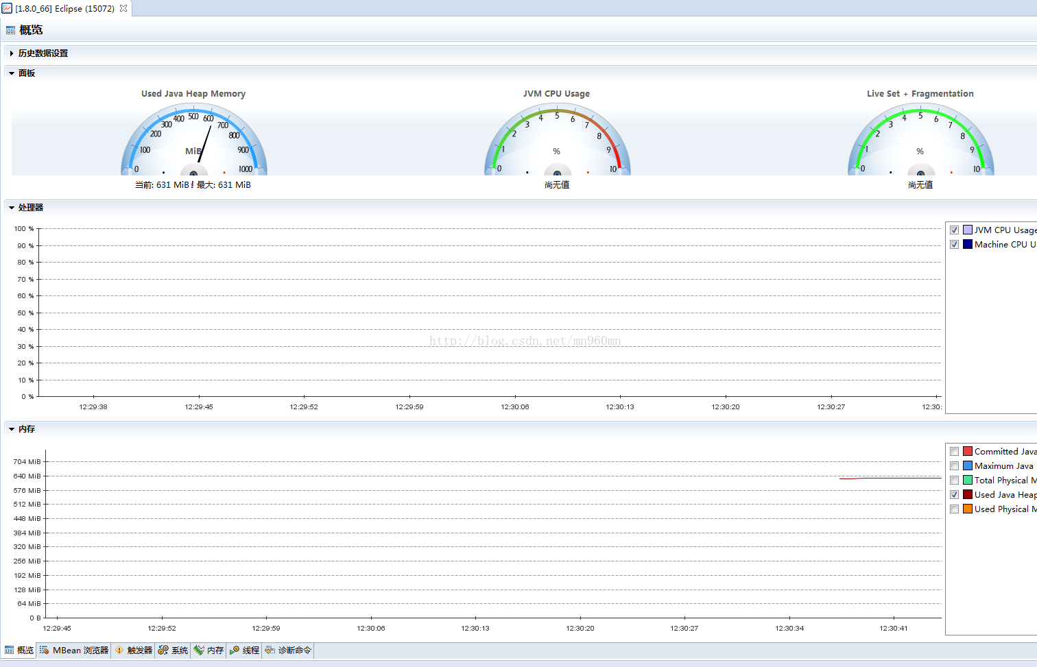
Task: Click the 触发器 warning tab icon
Action: [119, 651]
